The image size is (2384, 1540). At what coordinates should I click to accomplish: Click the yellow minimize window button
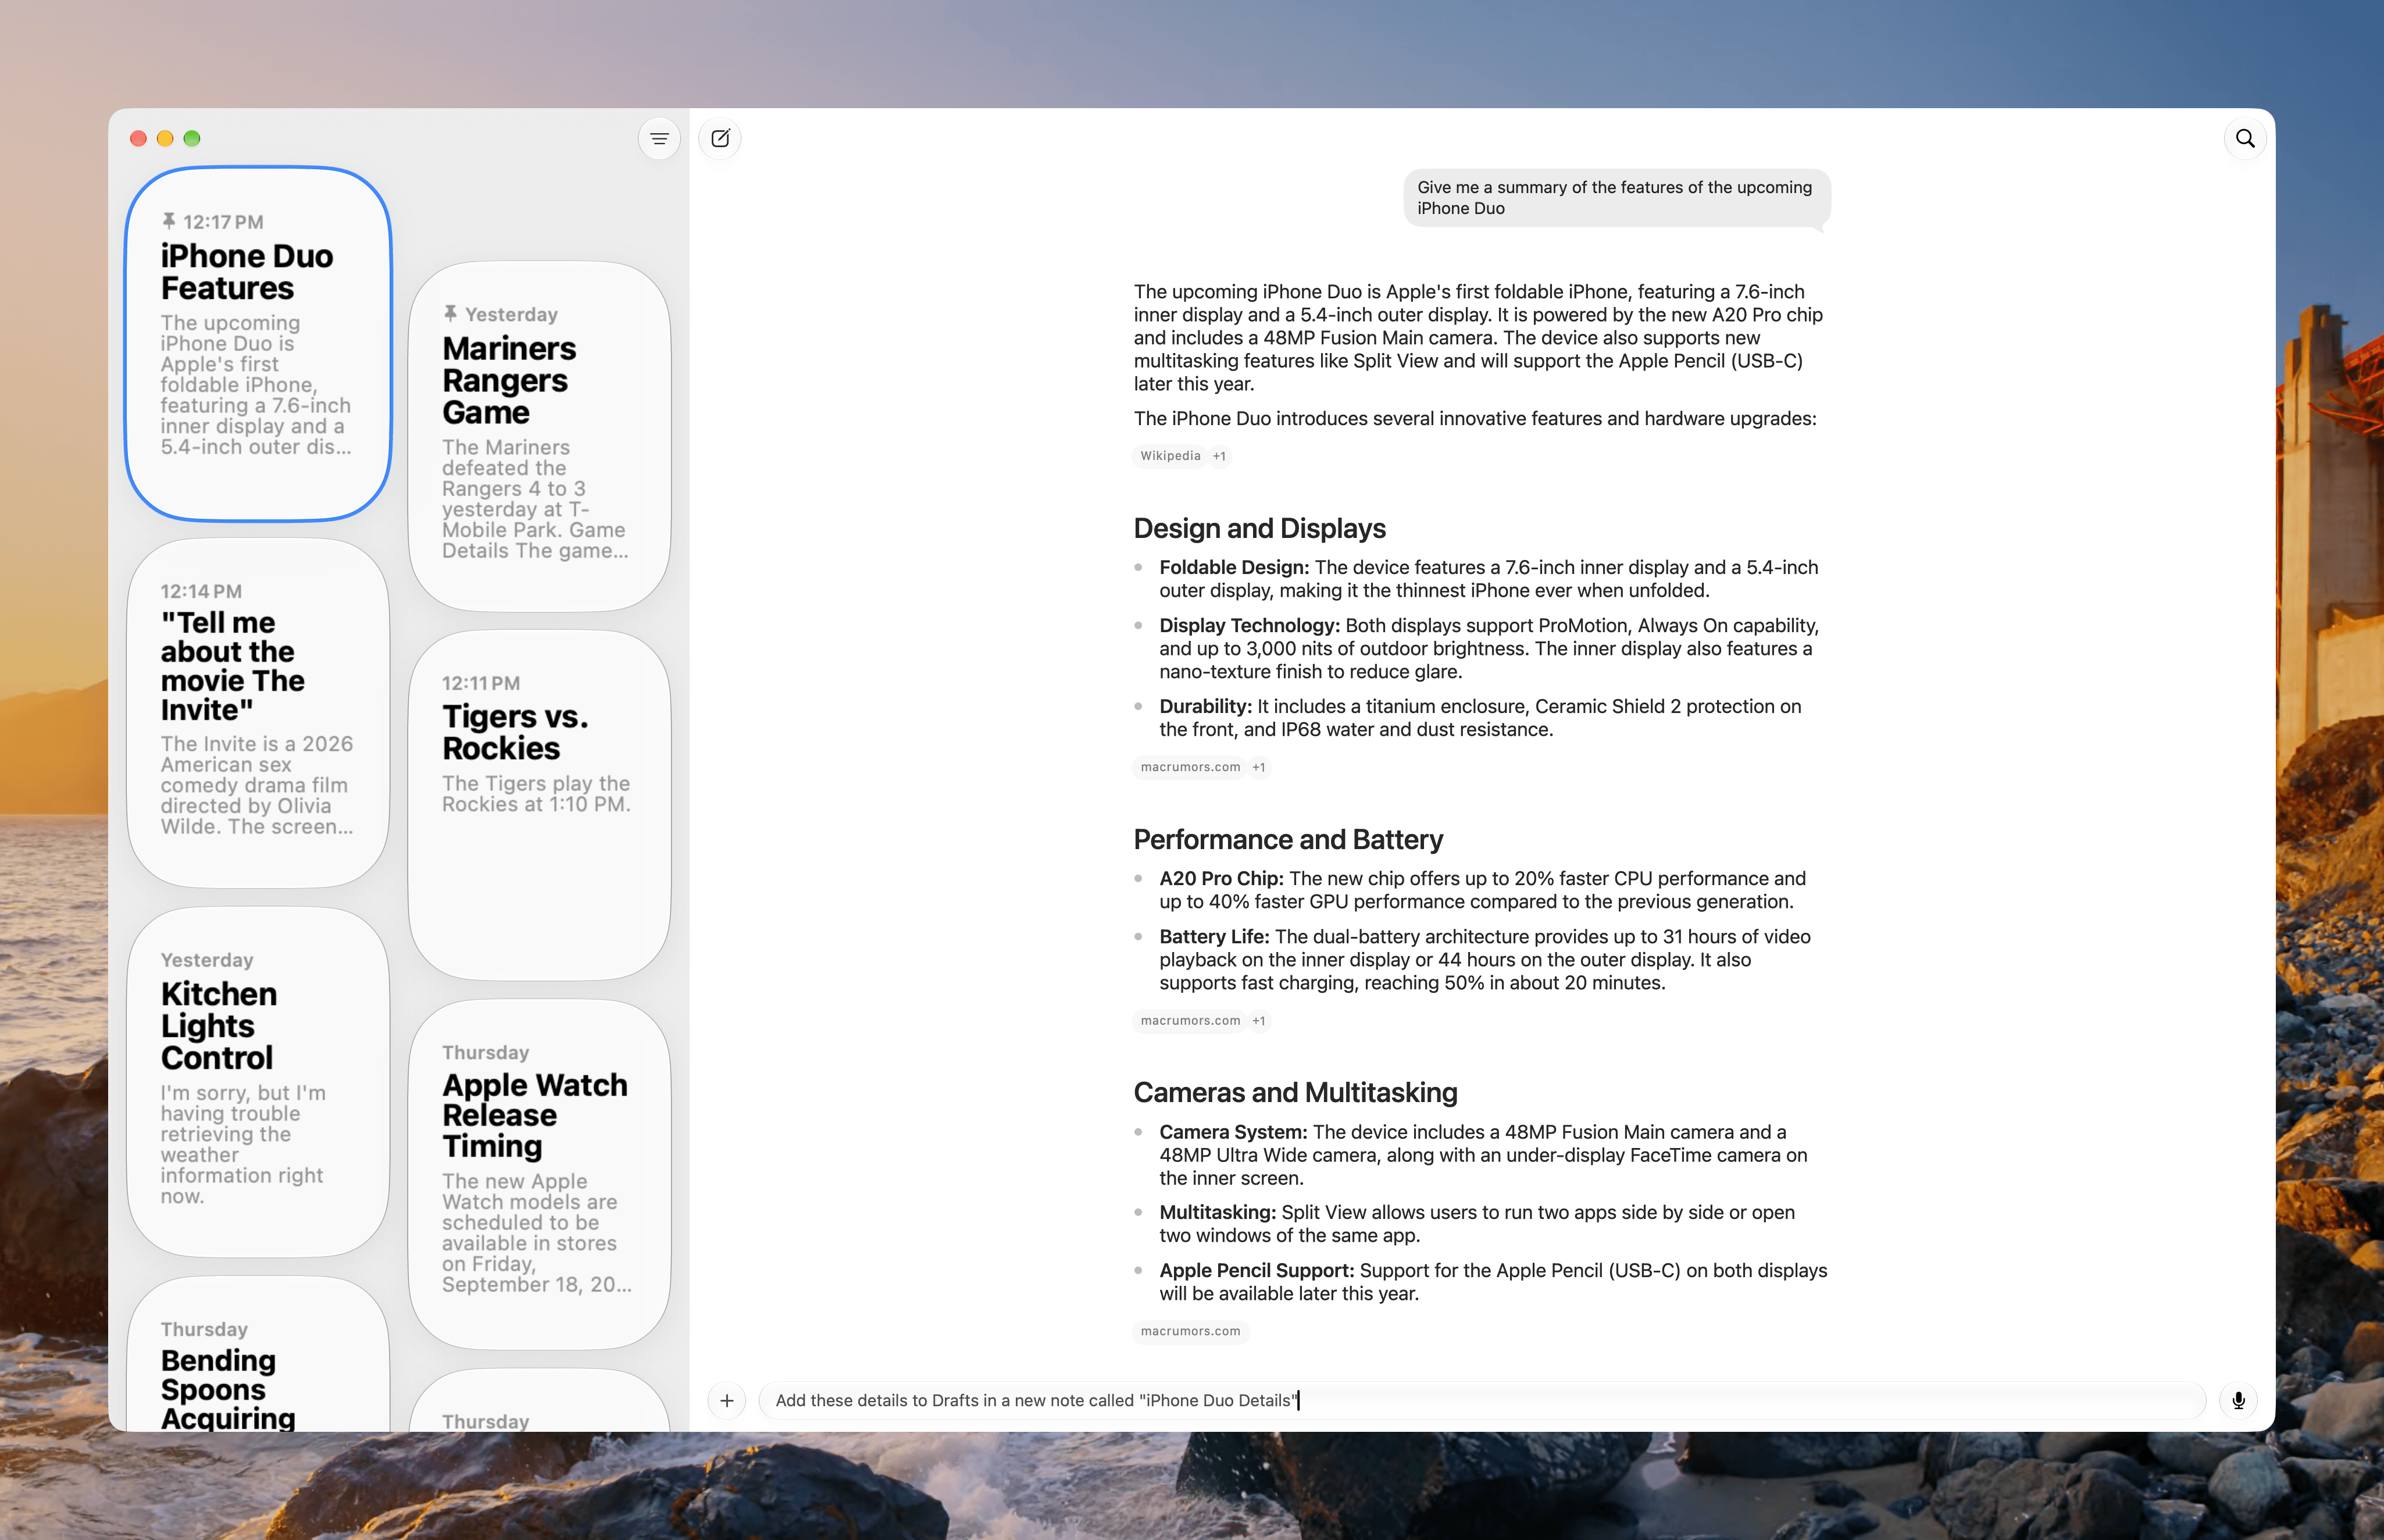(166, 138)
